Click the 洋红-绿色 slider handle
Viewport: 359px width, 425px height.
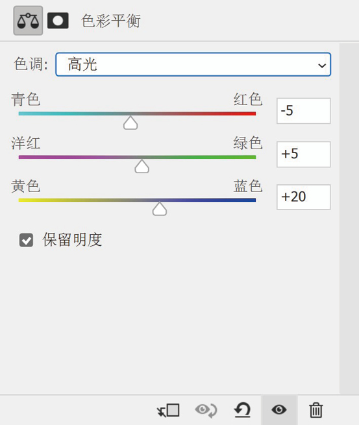coord(142,166)
